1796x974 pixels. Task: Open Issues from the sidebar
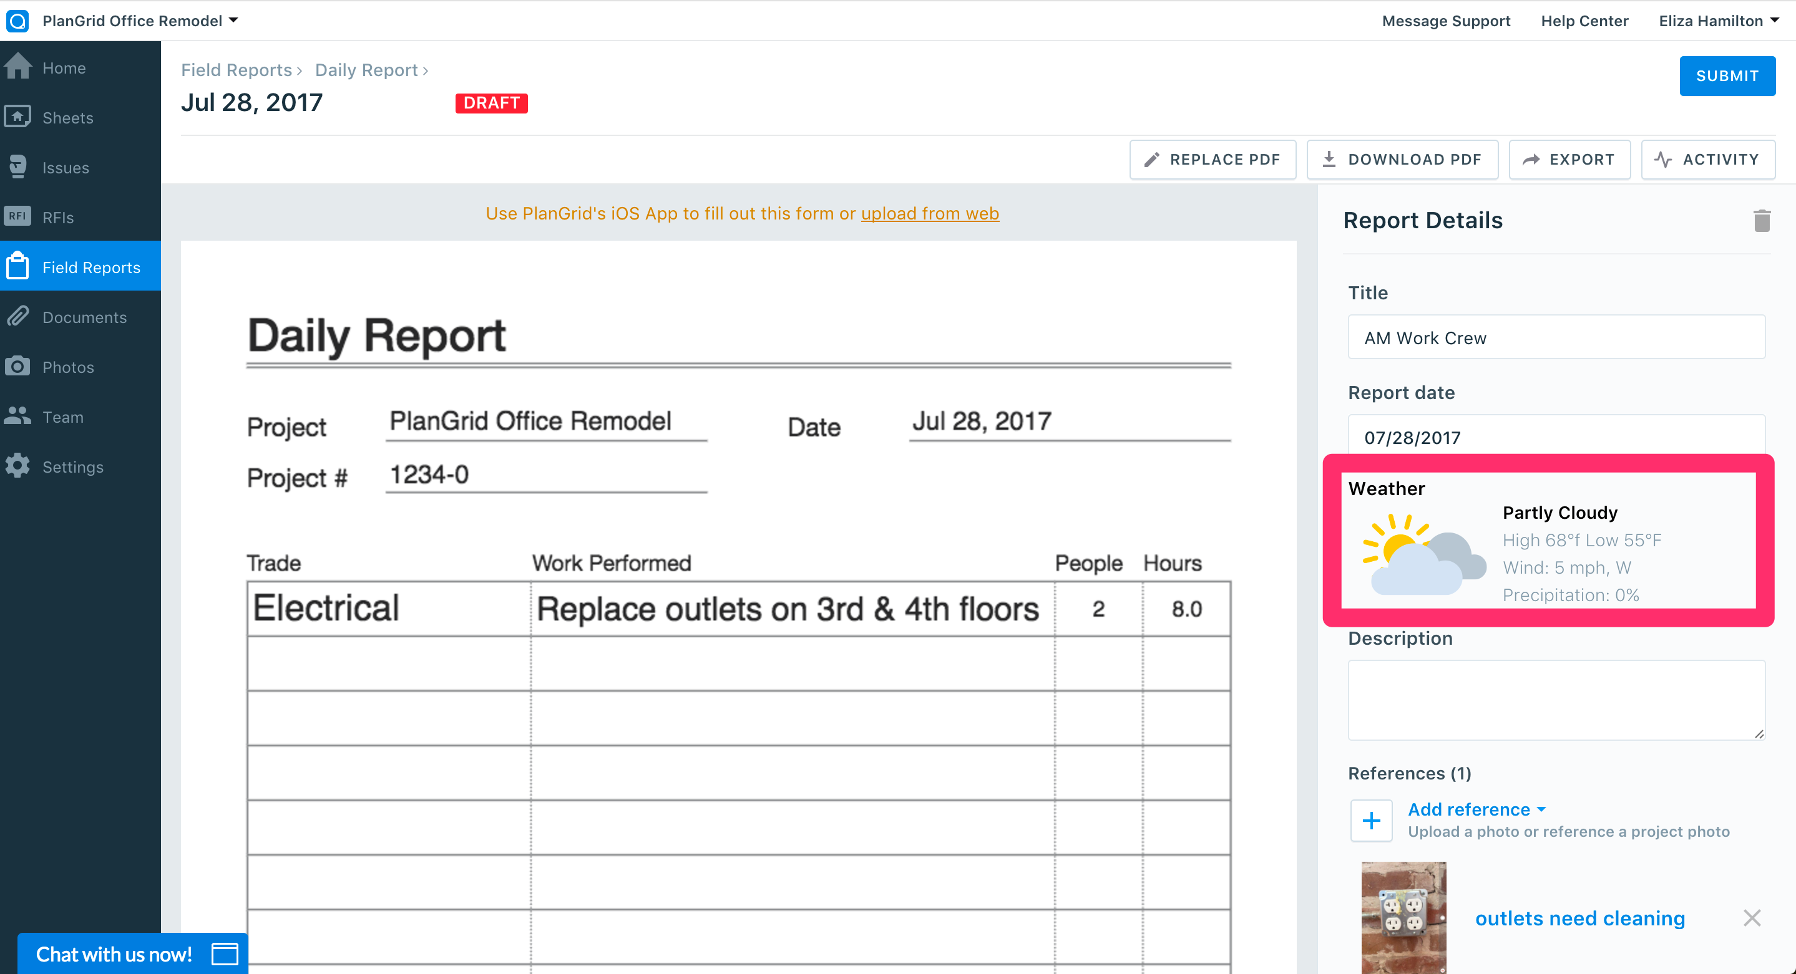coord(80,167)
